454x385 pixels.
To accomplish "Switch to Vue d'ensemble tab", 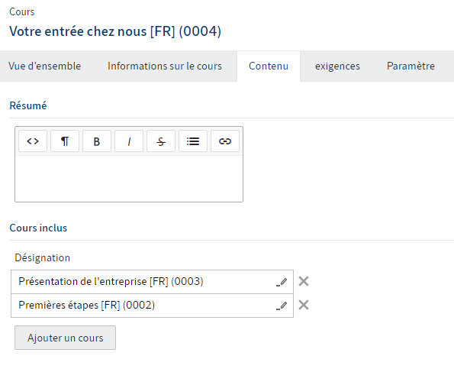I will coord(44,66).
